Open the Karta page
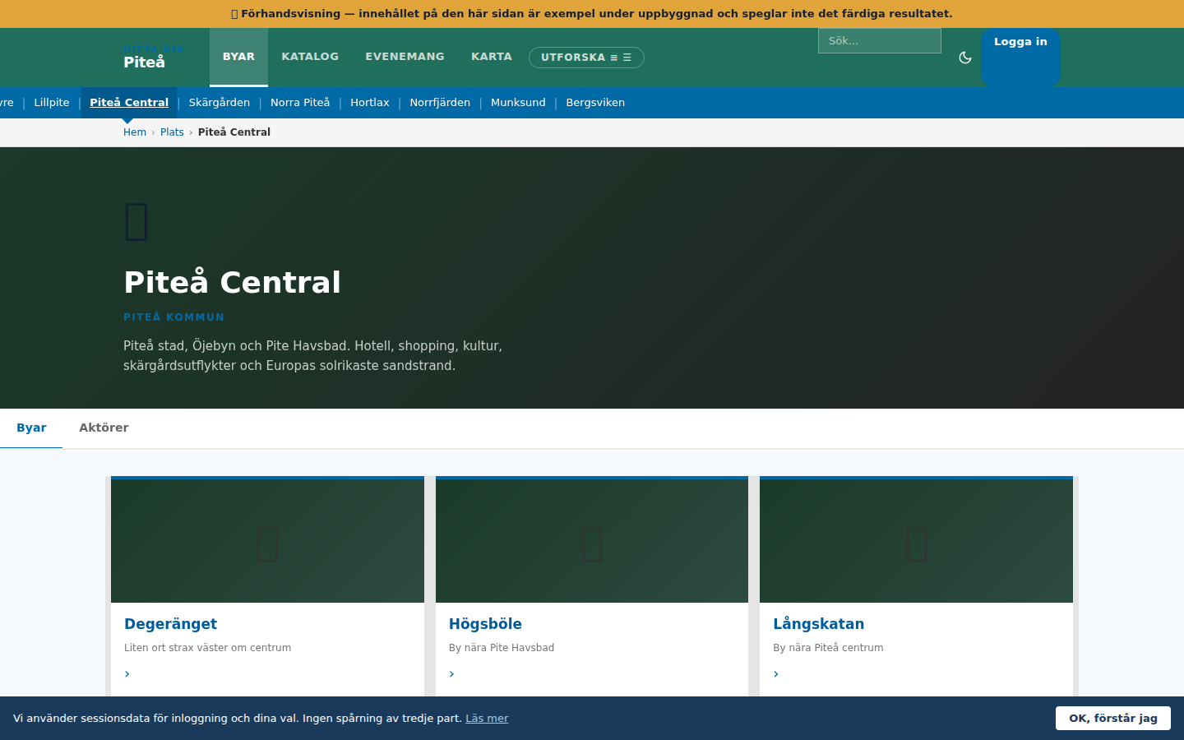The image size is (1184, 740). pyautogui.click(x=492, y=57)
